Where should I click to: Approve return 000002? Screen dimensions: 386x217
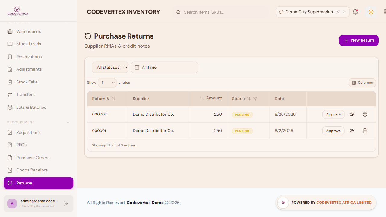point(333,114)
